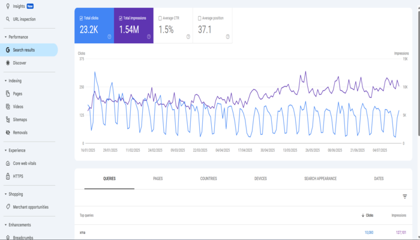
Task: Collapse the Performance section
Action: coord(5,37)
